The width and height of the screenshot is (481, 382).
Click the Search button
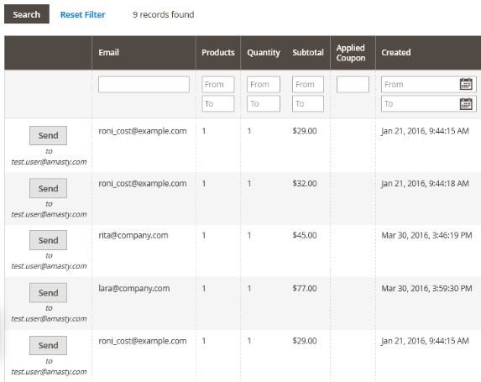tap(27, 14)
